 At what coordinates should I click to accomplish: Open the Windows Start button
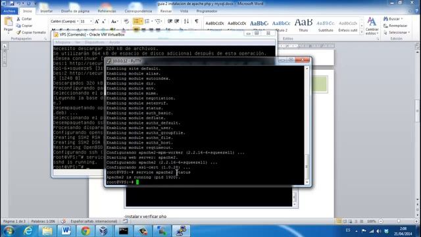point(9,231)
